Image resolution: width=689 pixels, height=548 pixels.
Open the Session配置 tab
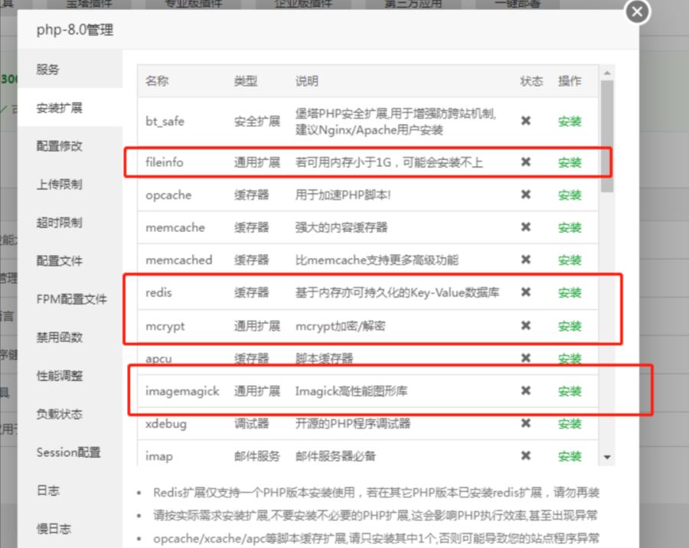[x=68, y=452]
